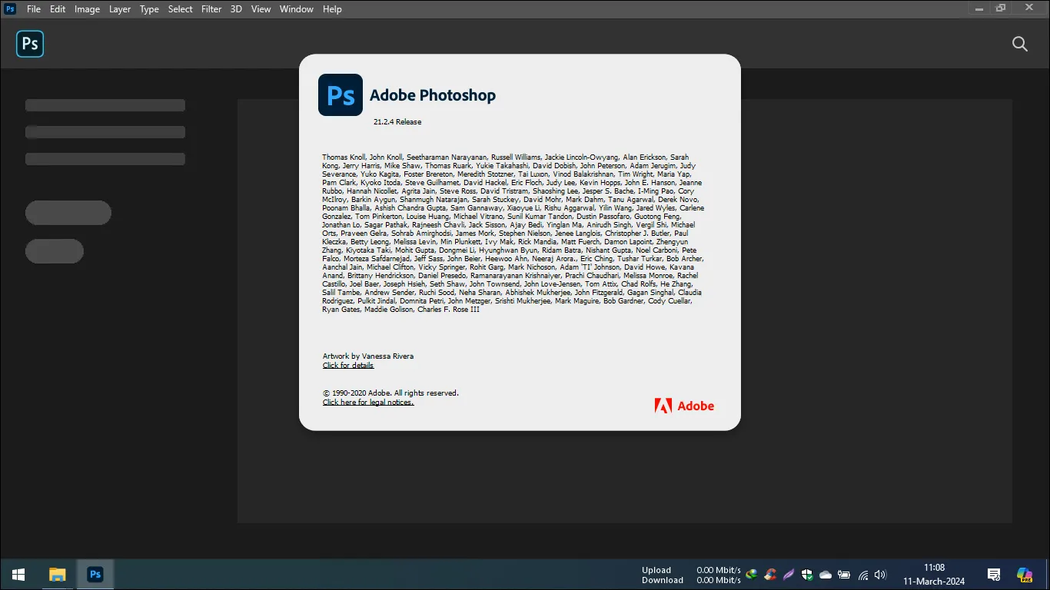The width and height of the screenshot is (1050, 590).
Task: Click the Windows Start button
Action: click(18, 574)
